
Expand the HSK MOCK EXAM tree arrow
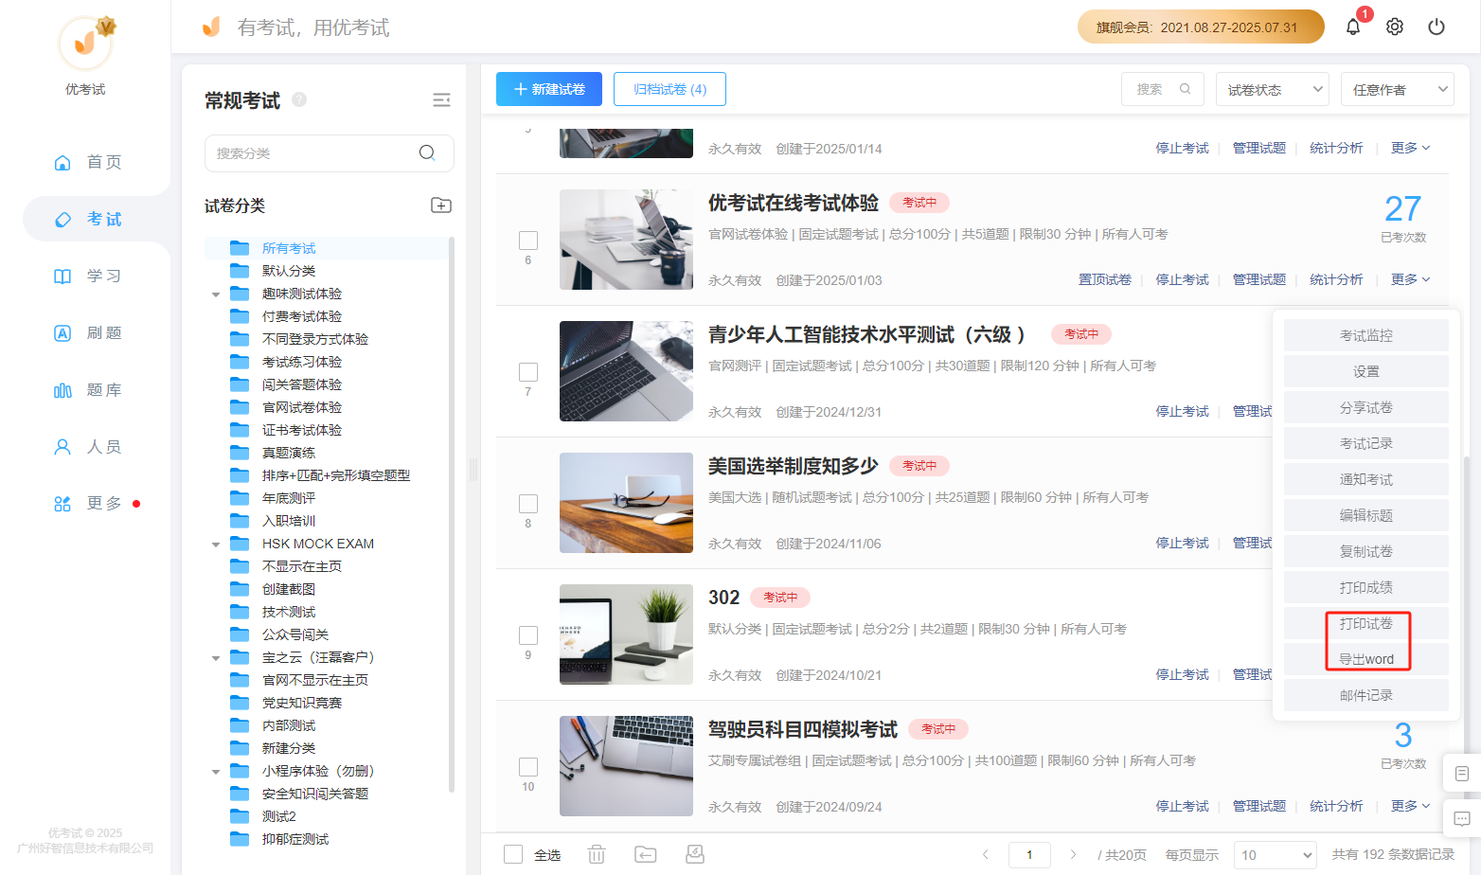(216, 545)
